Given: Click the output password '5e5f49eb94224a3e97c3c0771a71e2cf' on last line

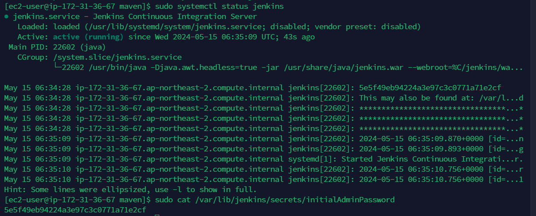Looking at the screenshot, I should [75, 210].
